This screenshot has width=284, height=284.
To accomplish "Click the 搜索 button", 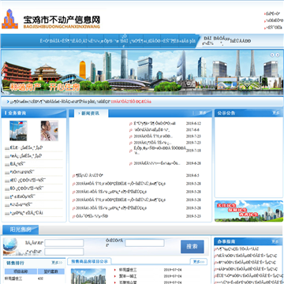I will [192, 247].
